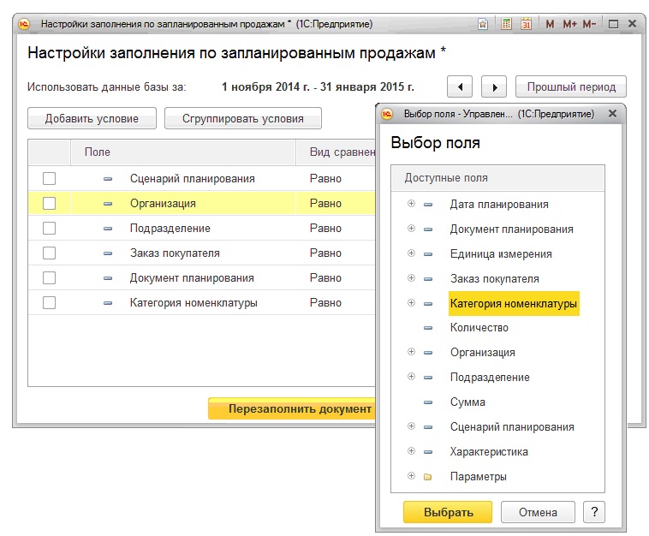This screenshot has width=649, height=536.
Task: Confirm selection with Выбрать button
Action: (x=448, y=512)
